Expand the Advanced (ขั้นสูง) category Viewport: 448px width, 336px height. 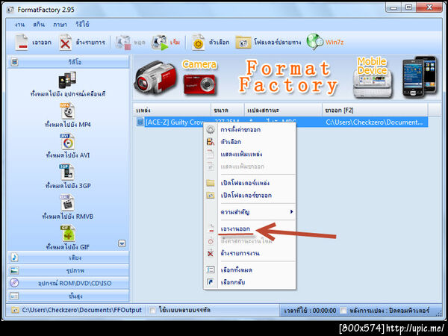[68, 296]
